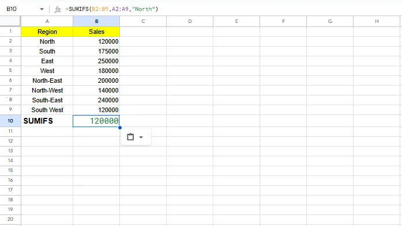Image resolution: width=402 pixels, height=226 pixels.
Task: Select the South West cell
Action: [47, 110]
